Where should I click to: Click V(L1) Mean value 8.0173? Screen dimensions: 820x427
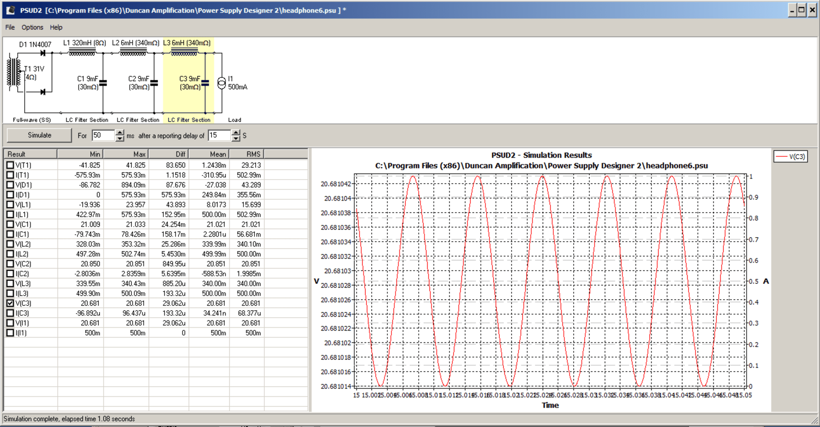[216, 204]
